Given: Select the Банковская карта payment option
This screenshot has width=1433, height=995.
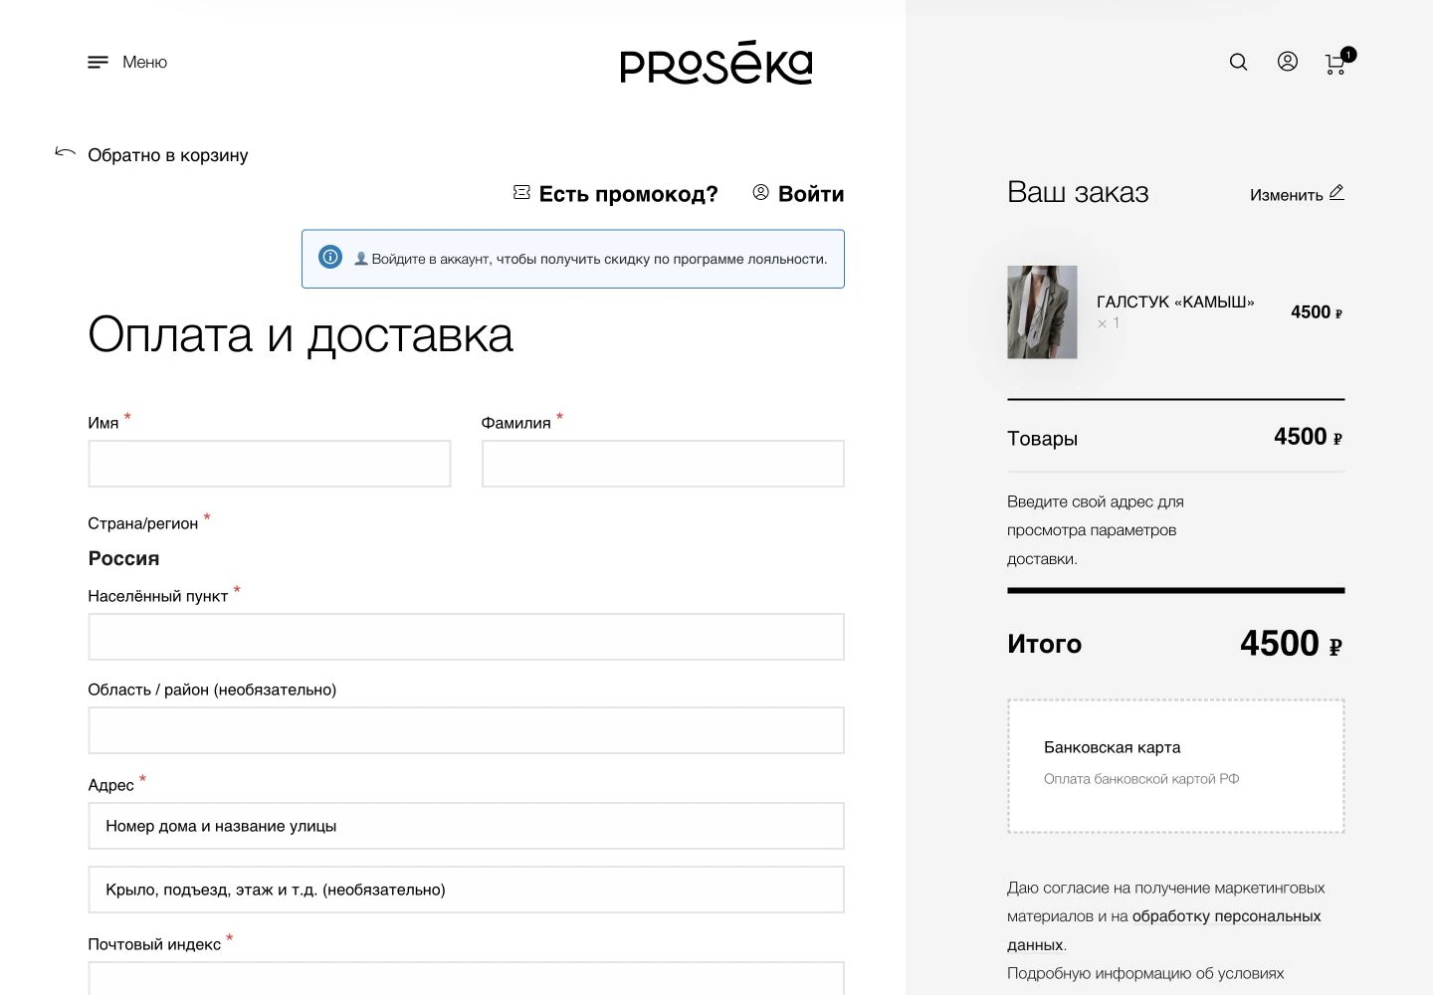Looking at the screenshot, I should 1176,766.
